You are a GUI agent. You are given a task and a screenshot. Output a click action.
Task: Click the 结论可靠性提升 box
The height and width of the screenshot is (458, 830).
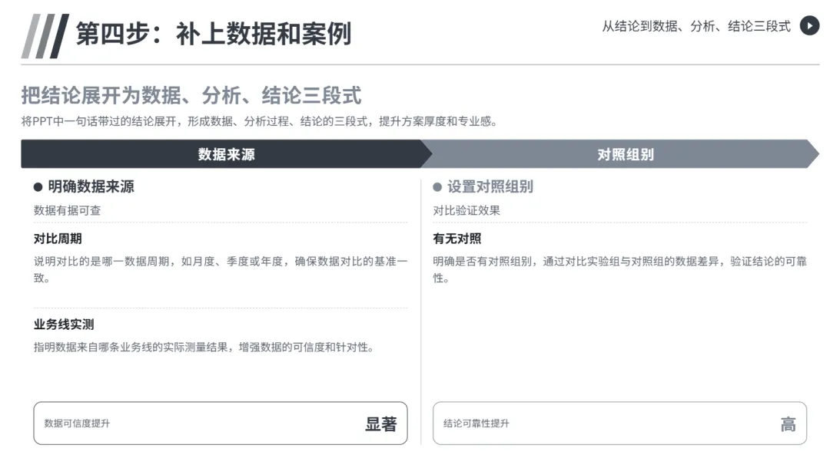coord(620,423)
